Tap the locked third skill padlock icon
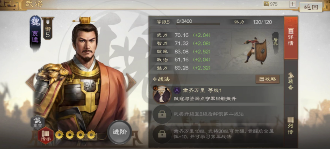Viewport: 330px width, 149px height. (162, 134)
